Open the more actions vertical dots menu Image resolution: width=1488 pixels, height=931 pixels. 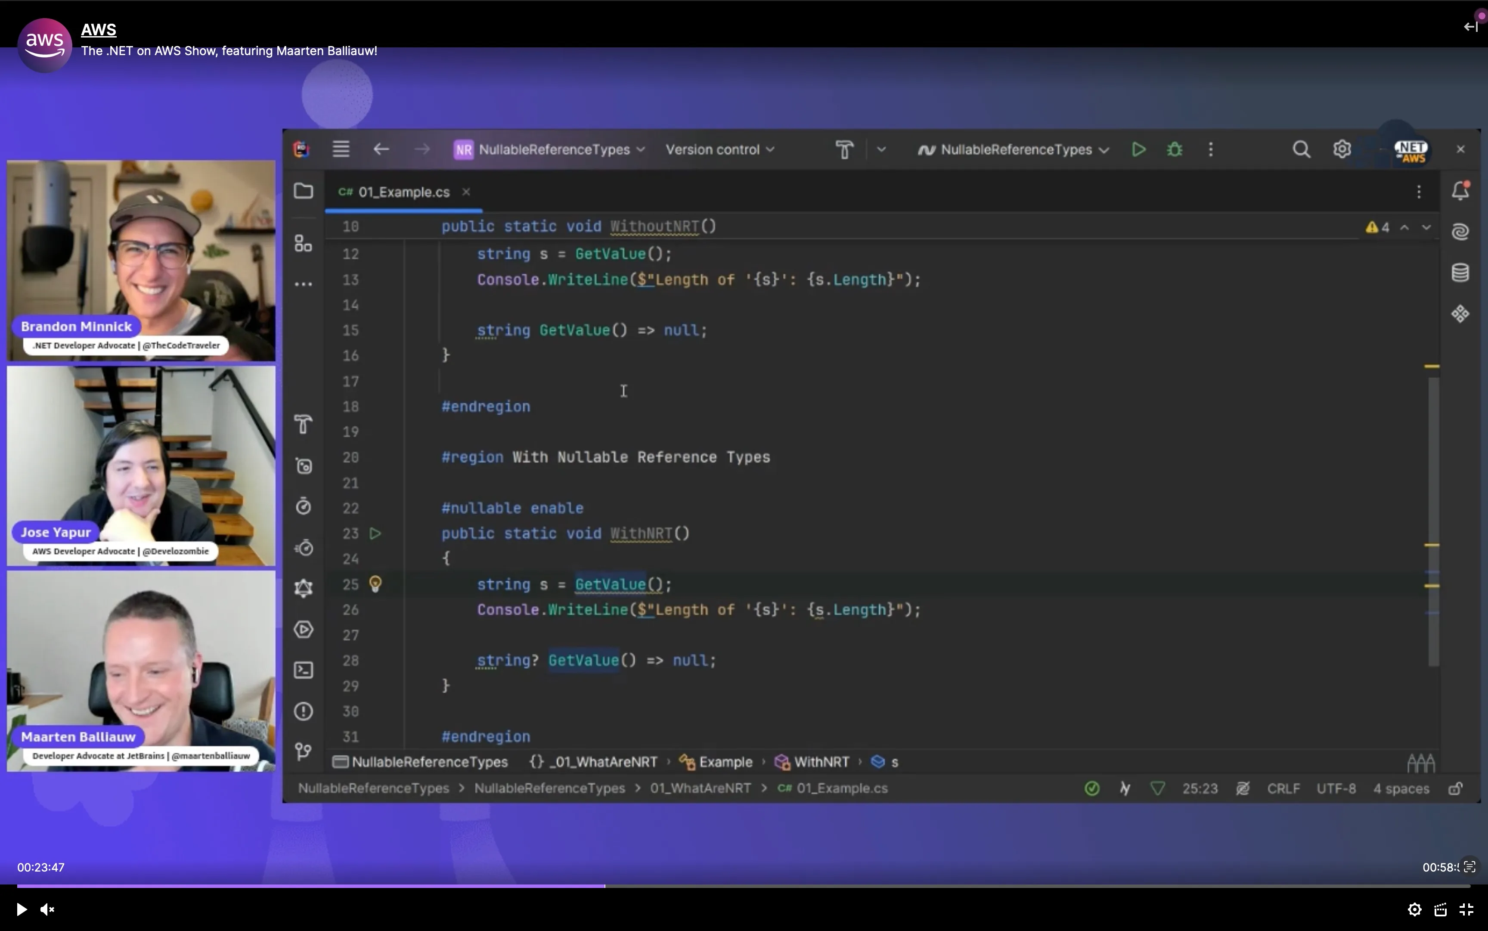click(1210, 149)
